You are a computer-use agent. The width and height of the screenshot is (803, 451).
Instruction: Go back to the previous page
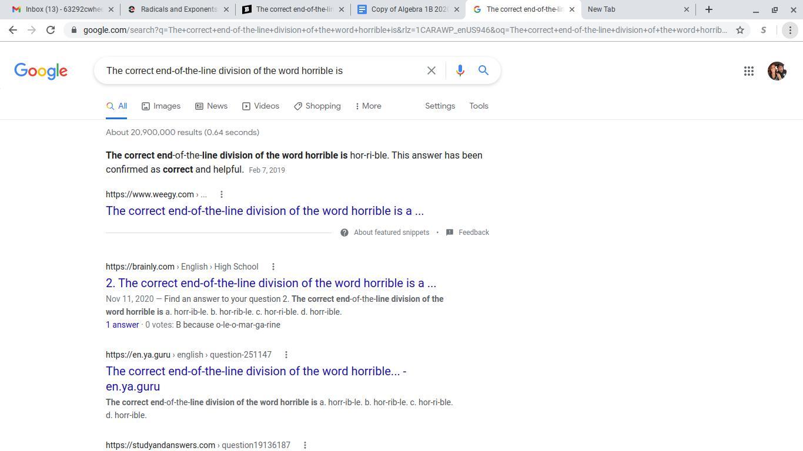click(13, 30)
